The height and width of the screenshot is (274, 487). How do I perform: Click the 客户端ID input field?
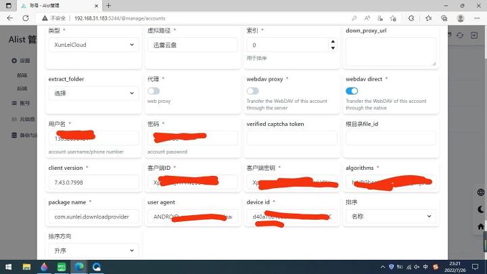[193, 182]
